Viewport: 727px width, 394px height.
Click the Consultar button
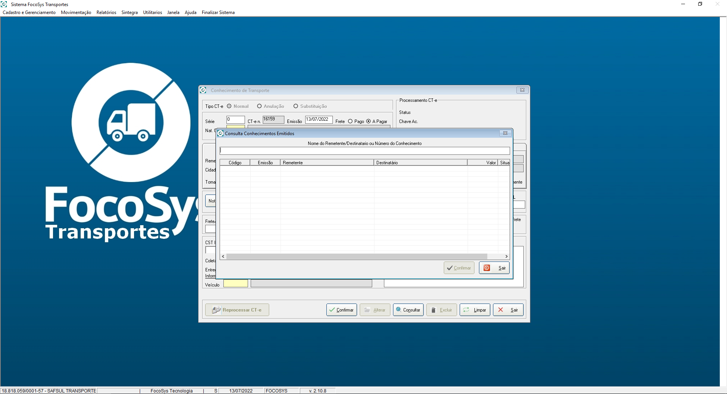pos(408,310)
